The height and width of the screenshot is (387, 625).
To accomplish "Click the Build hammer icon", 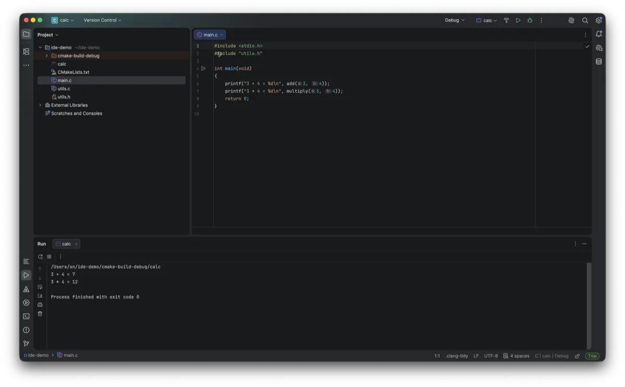I will click(506, 20).
